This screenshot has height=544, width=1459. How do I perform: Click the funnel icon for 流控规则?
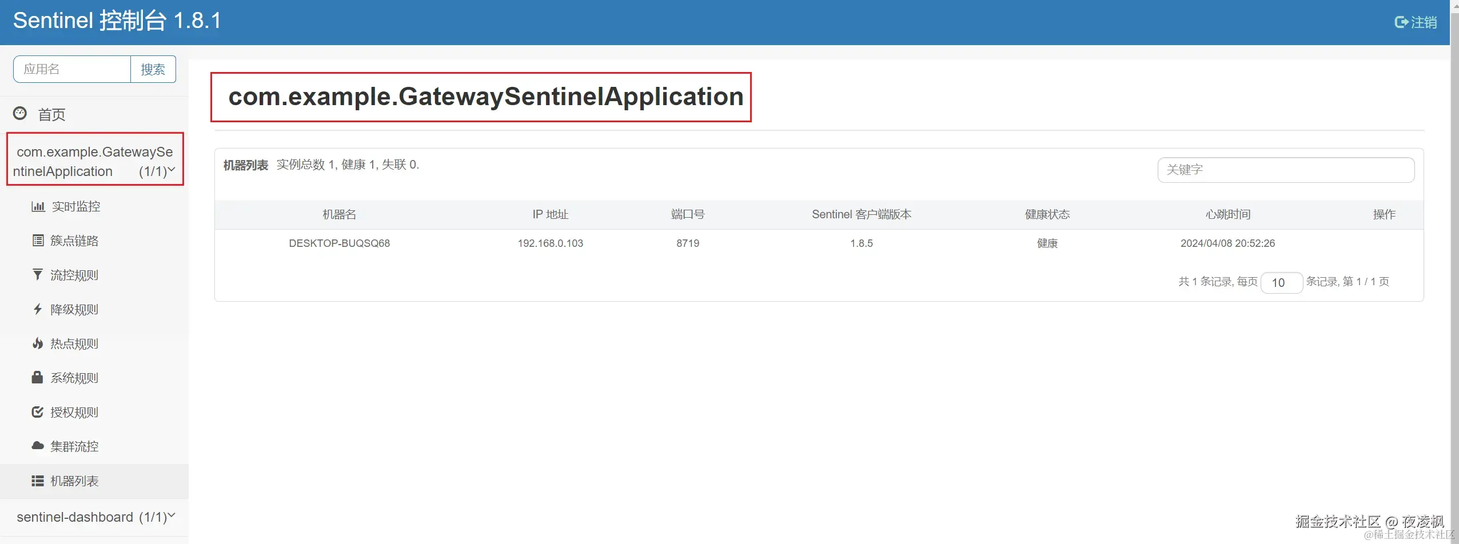coord(38,275)
